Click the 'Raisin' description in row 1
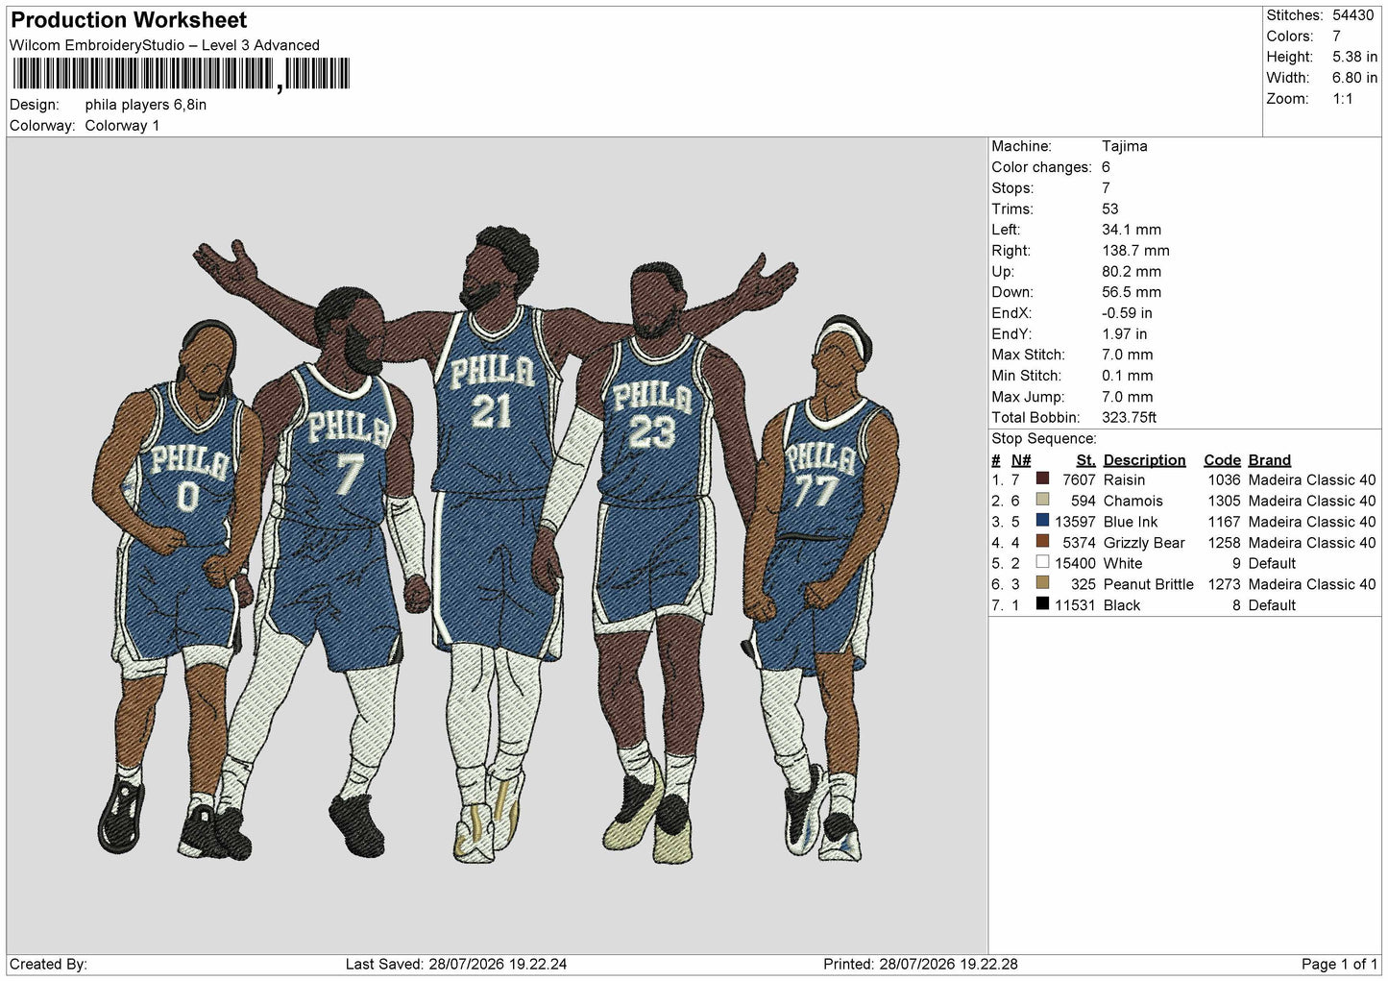Image resolution: width=1388 pixels, height=981 pixels. pyautogui.click(x=1124, y=480)
